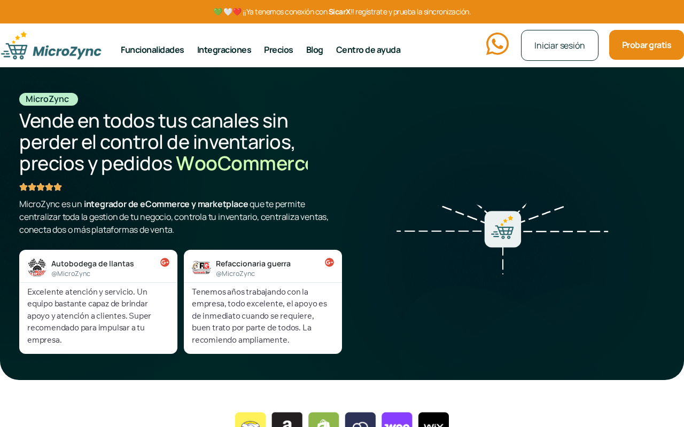This screenshot has width=684, height=427.
Task: Click the central cart icon in diagram
Action: pos(503,229)
